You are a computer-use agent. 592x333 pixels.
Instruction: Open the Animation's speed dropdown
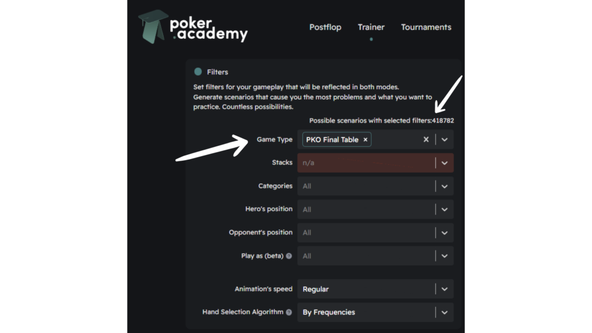coord(445,289)
